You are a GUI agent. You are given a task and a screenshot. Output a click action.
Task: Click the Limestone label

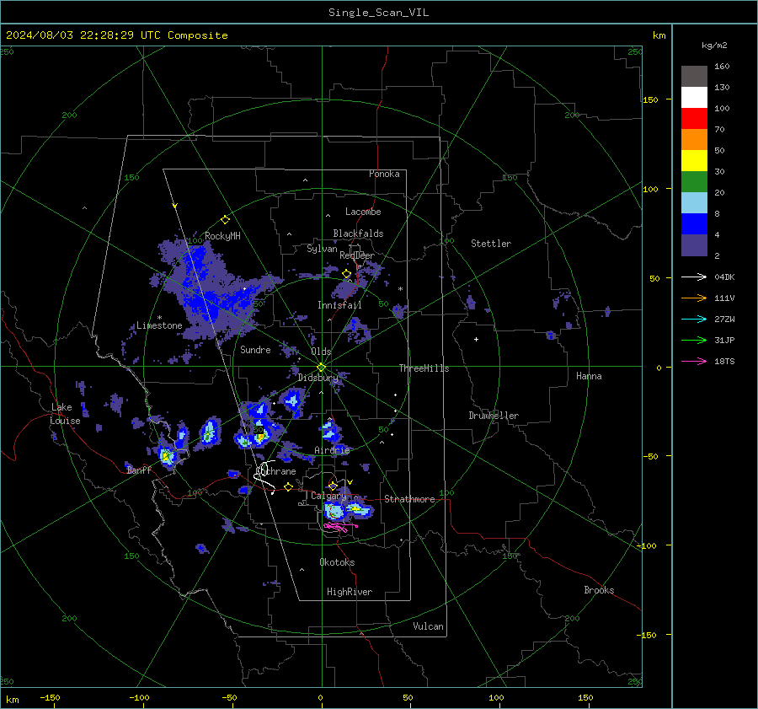click(159, 325)
